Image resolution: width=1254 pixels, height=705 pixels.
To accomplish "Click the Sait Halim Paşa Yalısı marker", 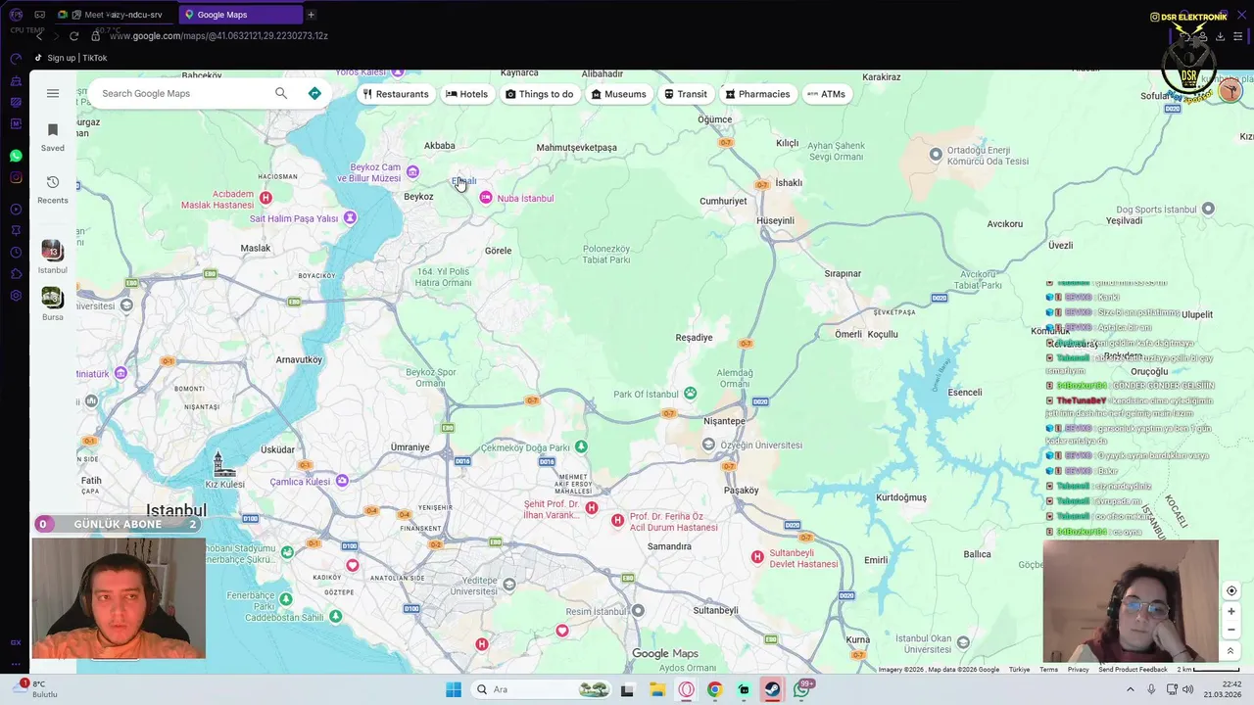I will pos(350,217).
